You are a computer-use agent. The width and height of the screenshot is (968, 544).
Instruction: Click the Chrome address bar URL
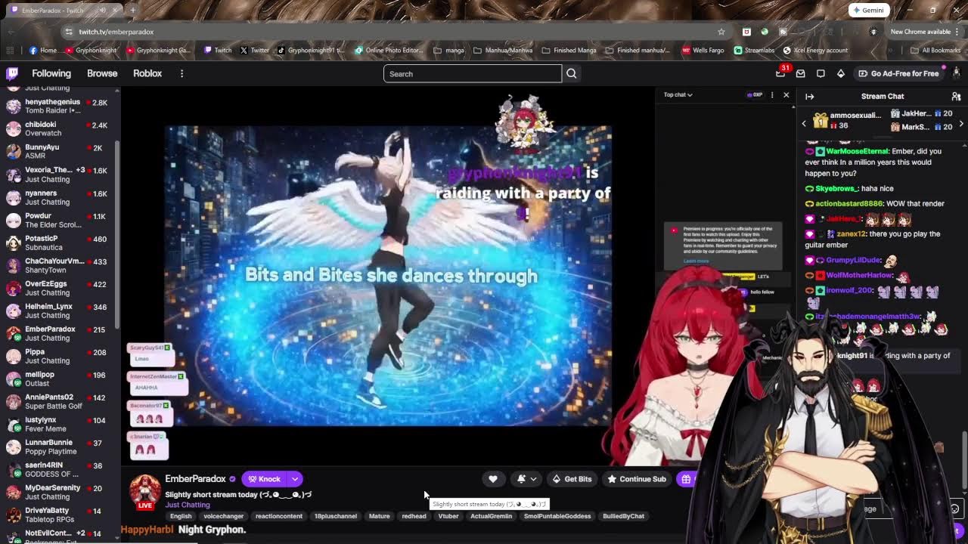point(116,32)
